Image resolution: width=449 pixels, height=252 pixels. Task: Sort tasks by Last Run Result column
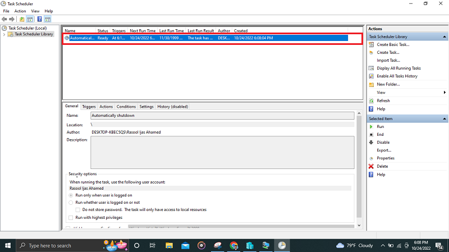pos(200,31)
